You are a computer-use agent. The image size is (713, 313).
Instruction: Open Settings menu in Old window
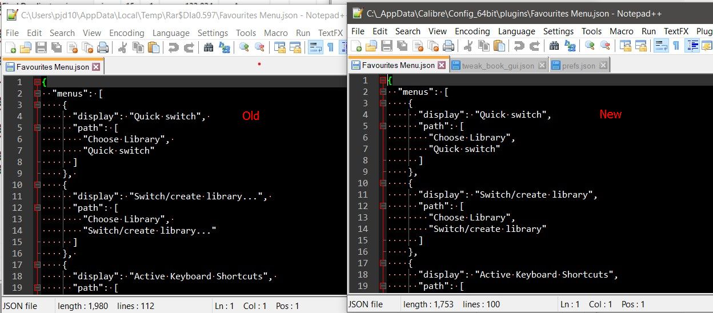pos(213,33)
